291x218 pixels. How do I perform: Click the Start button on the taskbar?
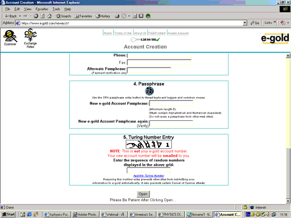point(9,214)
